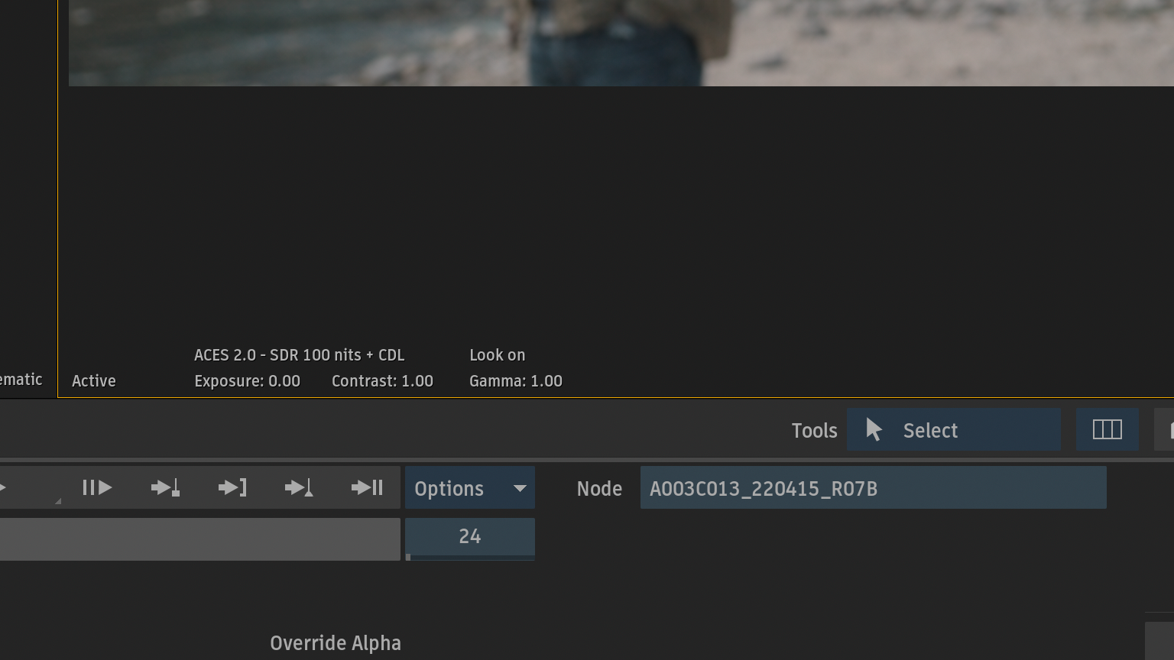Jump to next keyframe with square-marker arrow icon
Screen dimensions: 1174x660
click(x=165, y=487)
